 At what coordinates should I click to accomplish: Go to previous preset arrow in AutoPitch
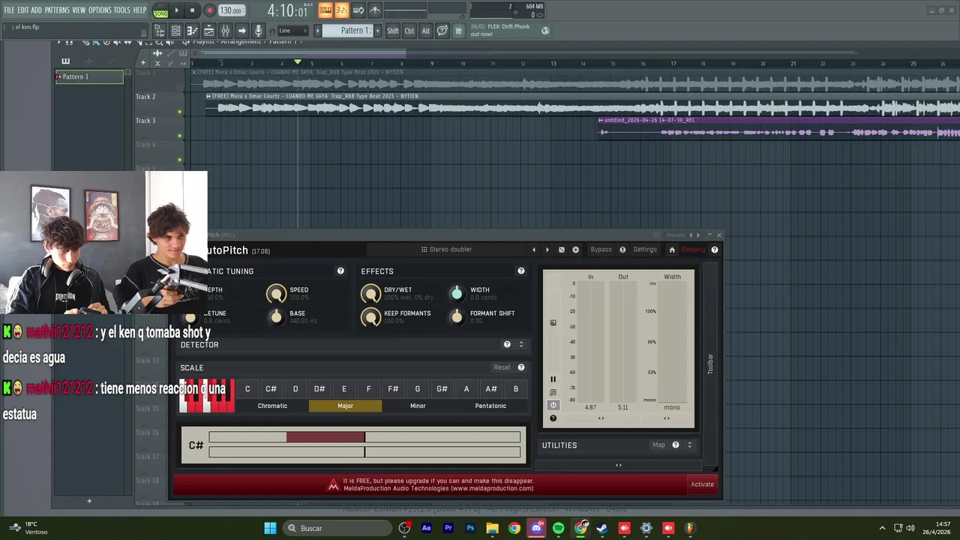(534, 250)
